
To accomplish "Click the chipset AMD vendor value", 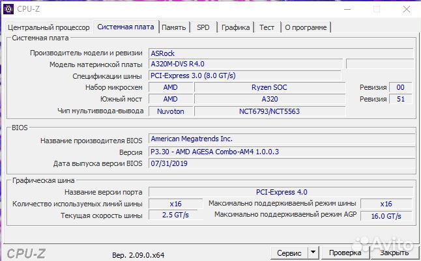I will pyautogui.click(x=171, y=87).
